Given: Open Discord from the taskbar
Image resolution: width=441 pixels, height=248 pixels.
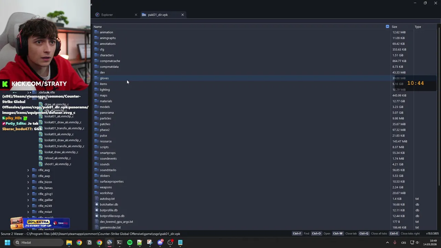Looking at the screenshot, I should [x=160, y=242].
